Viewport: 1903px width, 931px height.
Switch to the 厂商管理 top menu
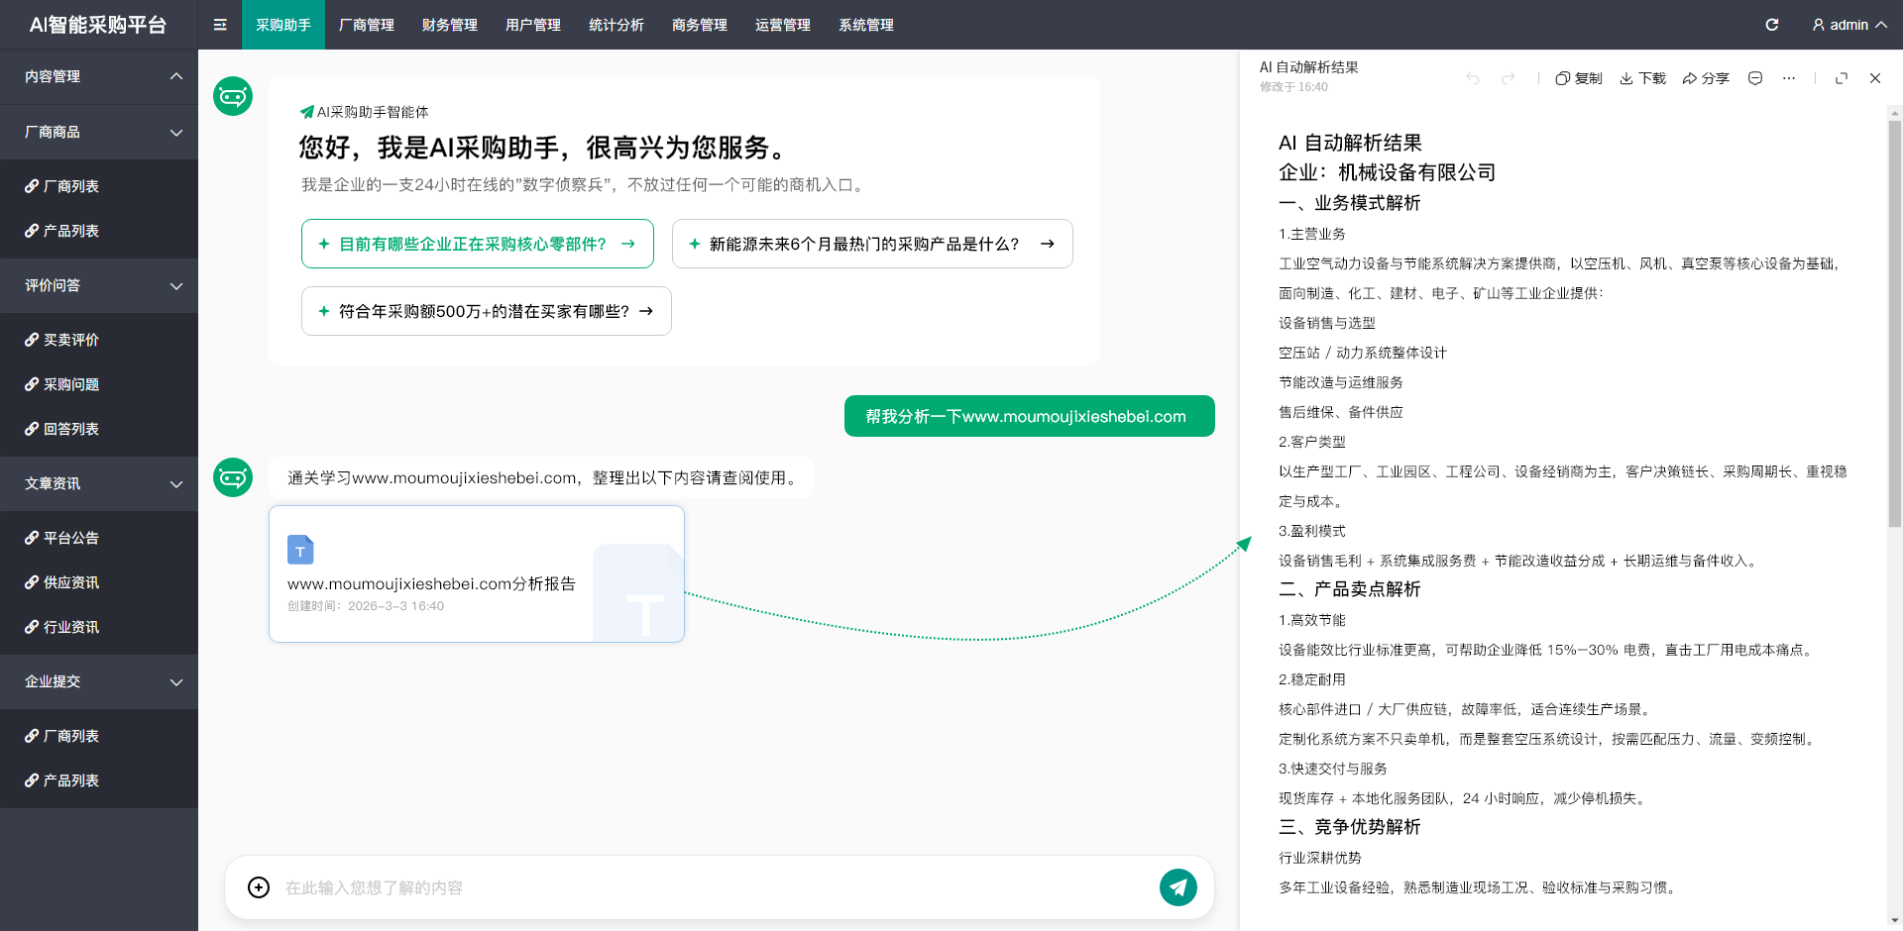coord(367,25)
